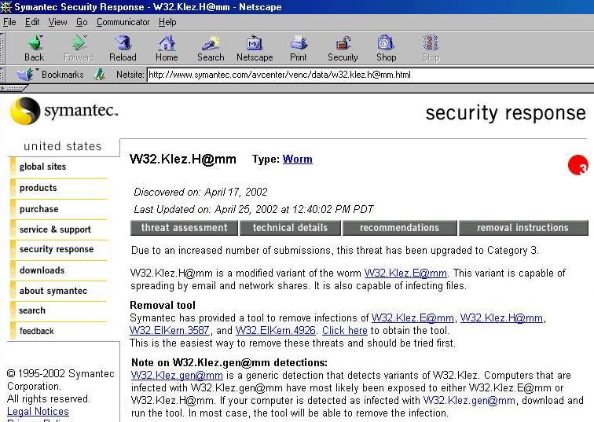Open the File menu
The width and height of the screenshot is (594, 422).
click(x=9, y=22)
